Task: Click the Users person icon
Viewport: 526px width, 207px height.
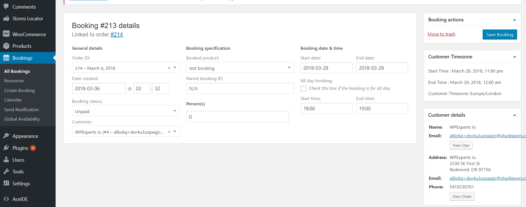Action: (6, 160)
